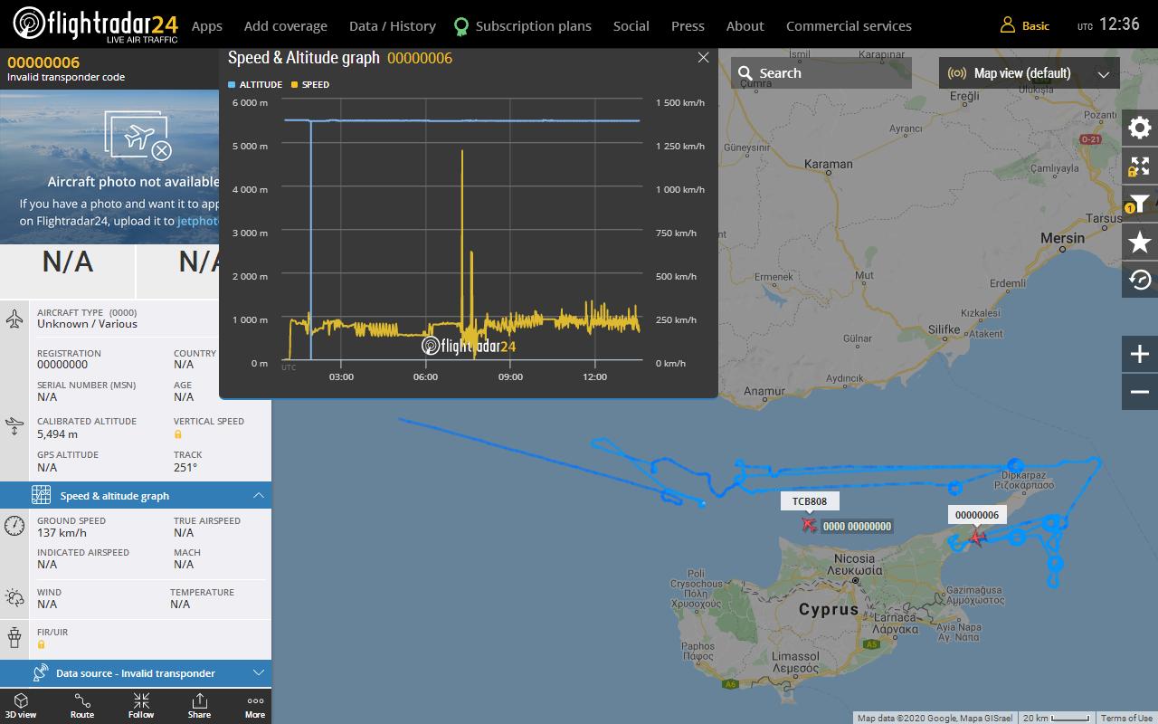
Task: Click the aircraft photo placeholder icon
Action: pos(138,136)
